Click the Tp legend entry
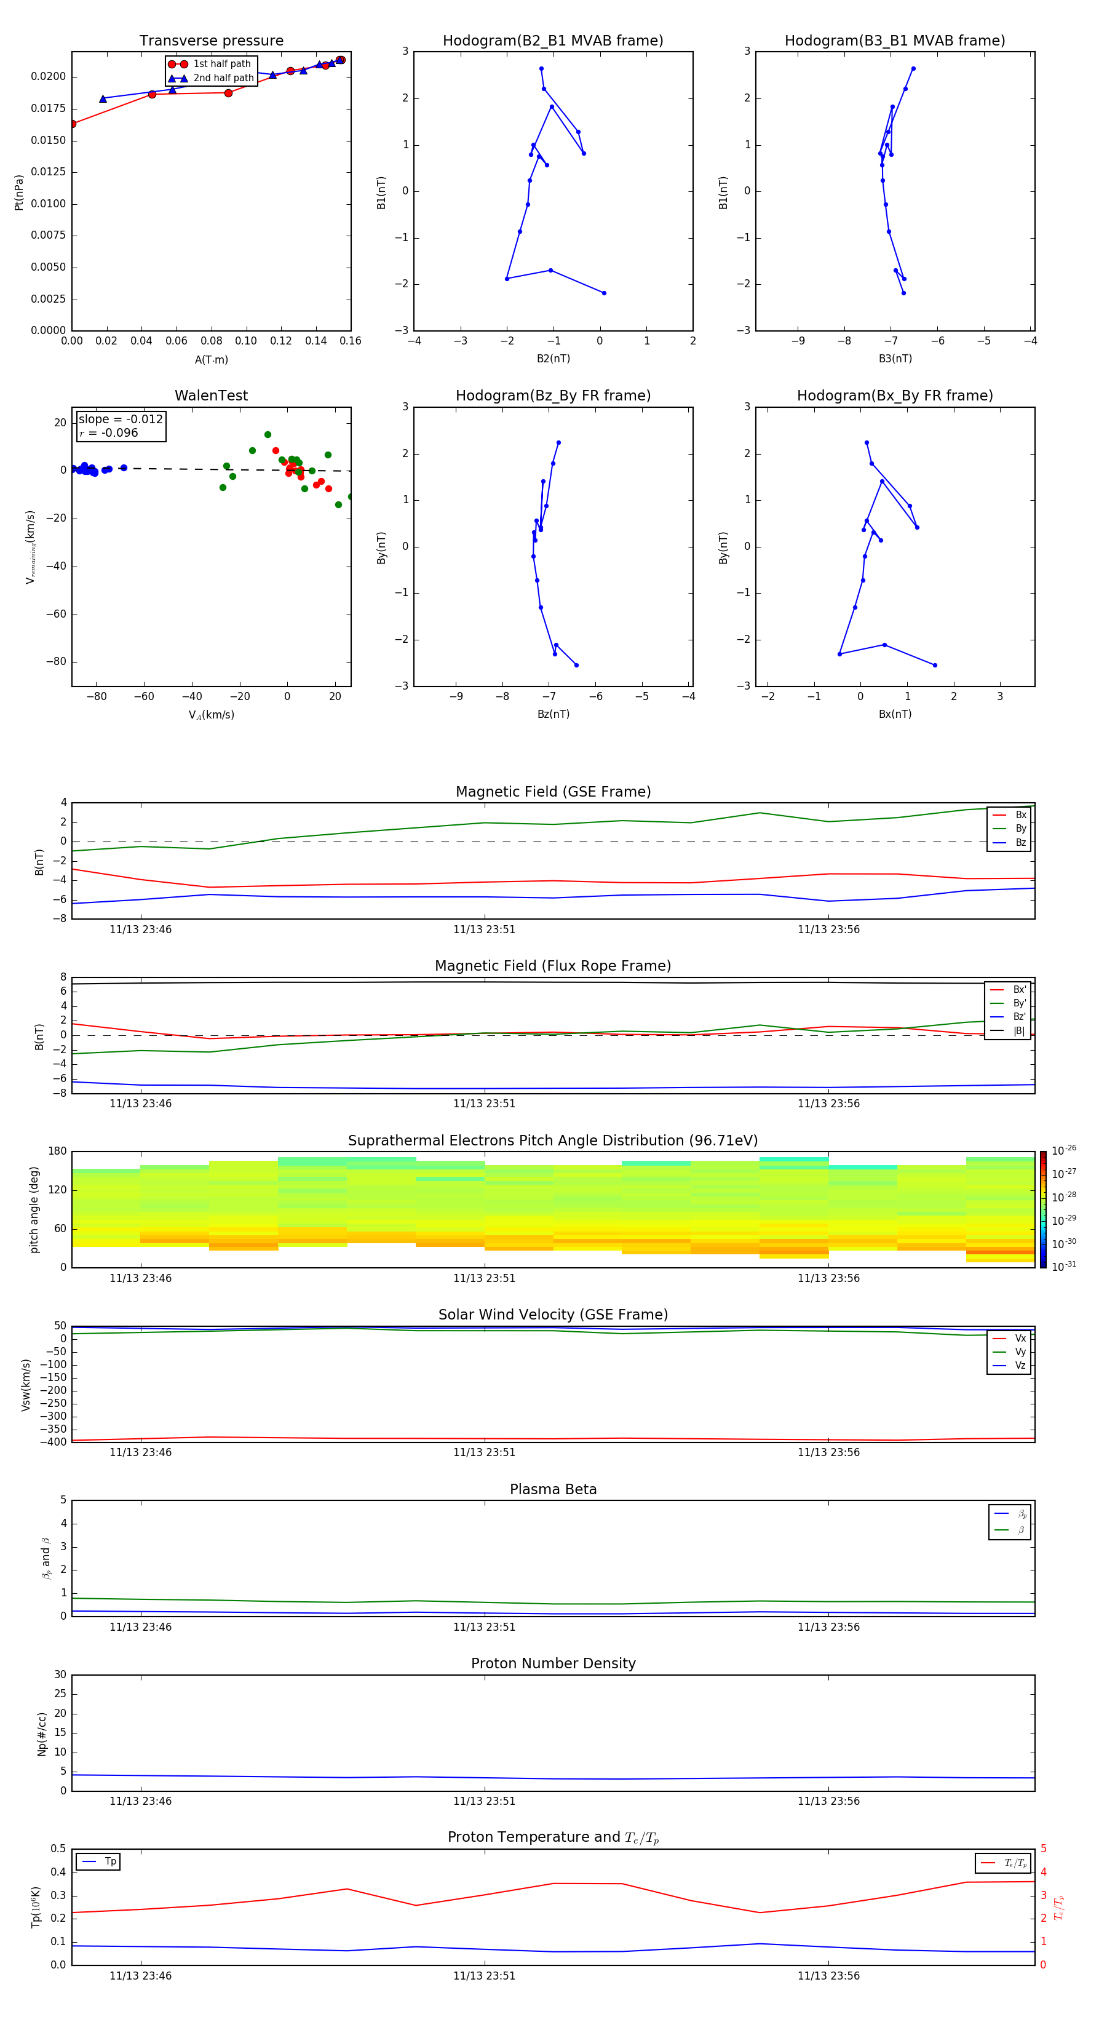Image resolution: width=1107 pixels, height=2030 pixels. [x=98, y=1861]
